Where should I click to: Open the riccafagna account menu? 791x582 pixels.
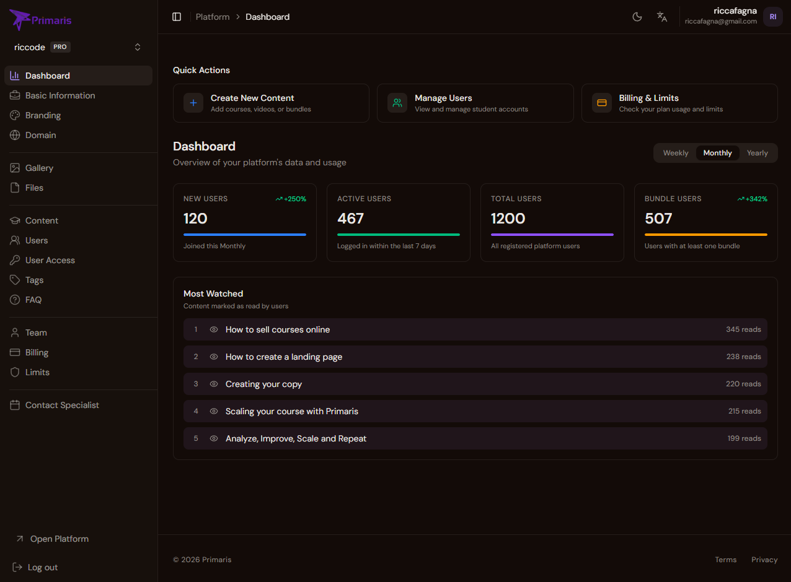720,16
